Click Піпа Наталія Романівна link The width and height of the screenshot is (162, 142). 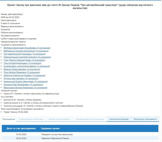[22, 72]
